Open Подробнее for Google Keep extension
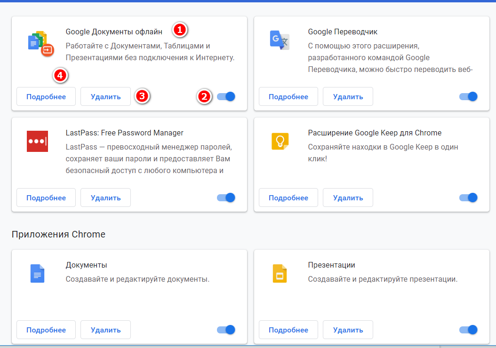 (x=288, y=198)
